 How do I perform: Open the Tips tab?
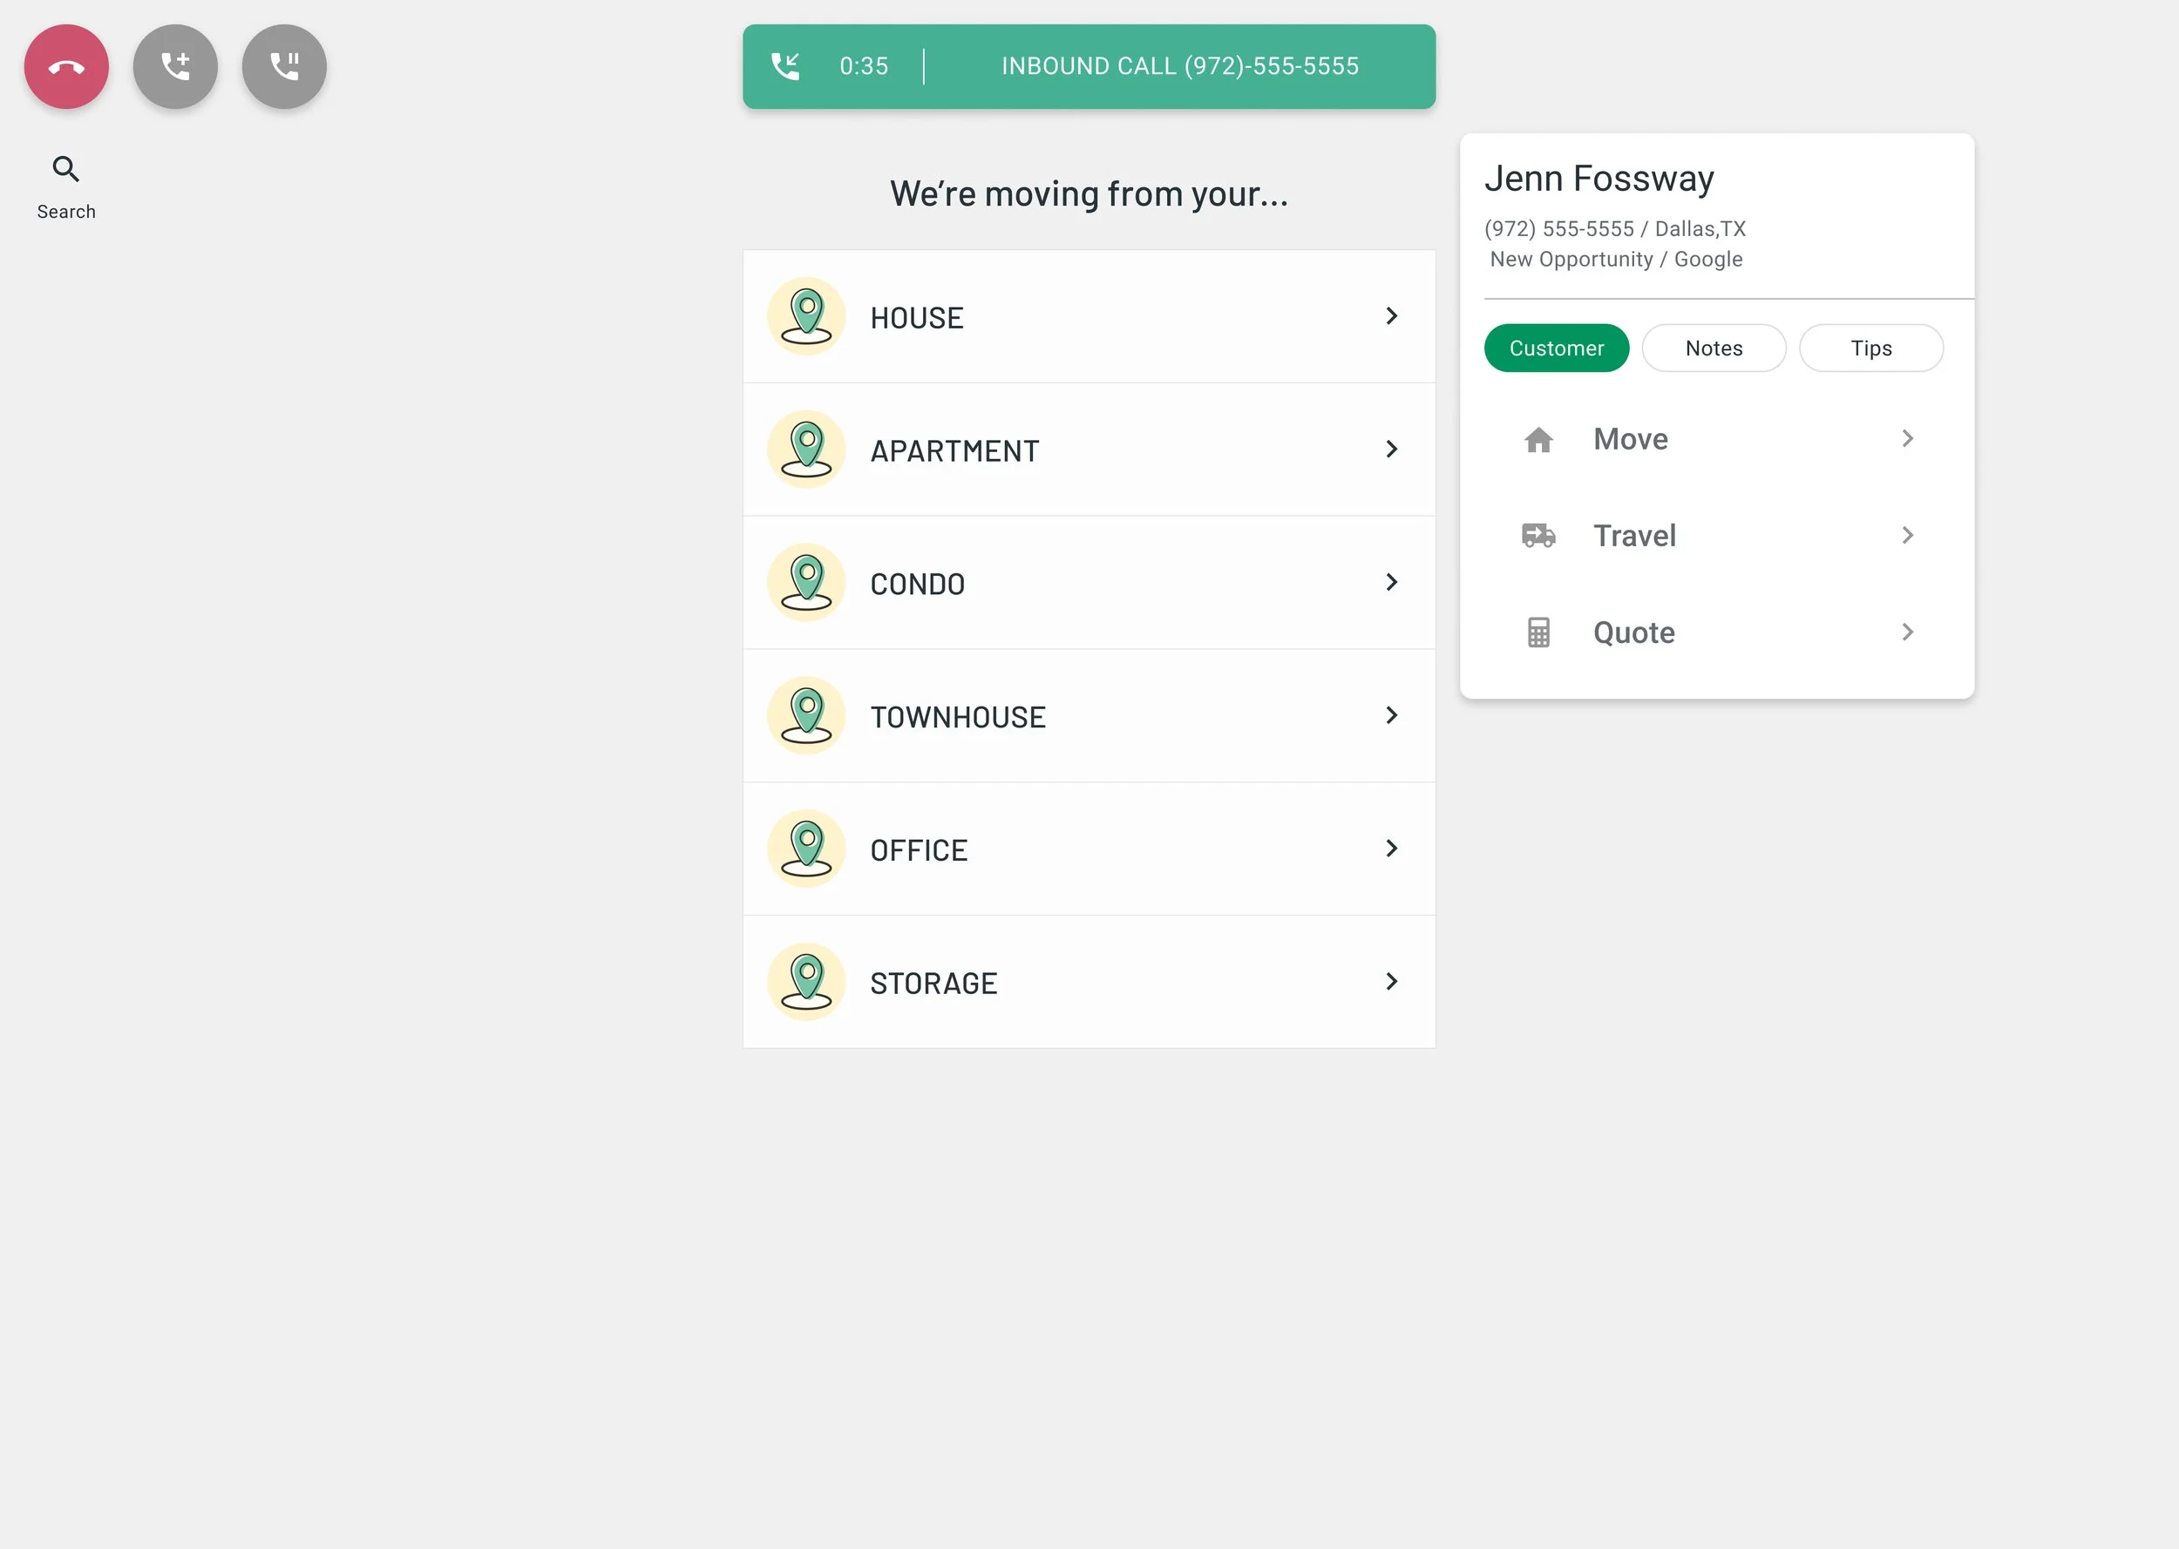point(1870,348)
